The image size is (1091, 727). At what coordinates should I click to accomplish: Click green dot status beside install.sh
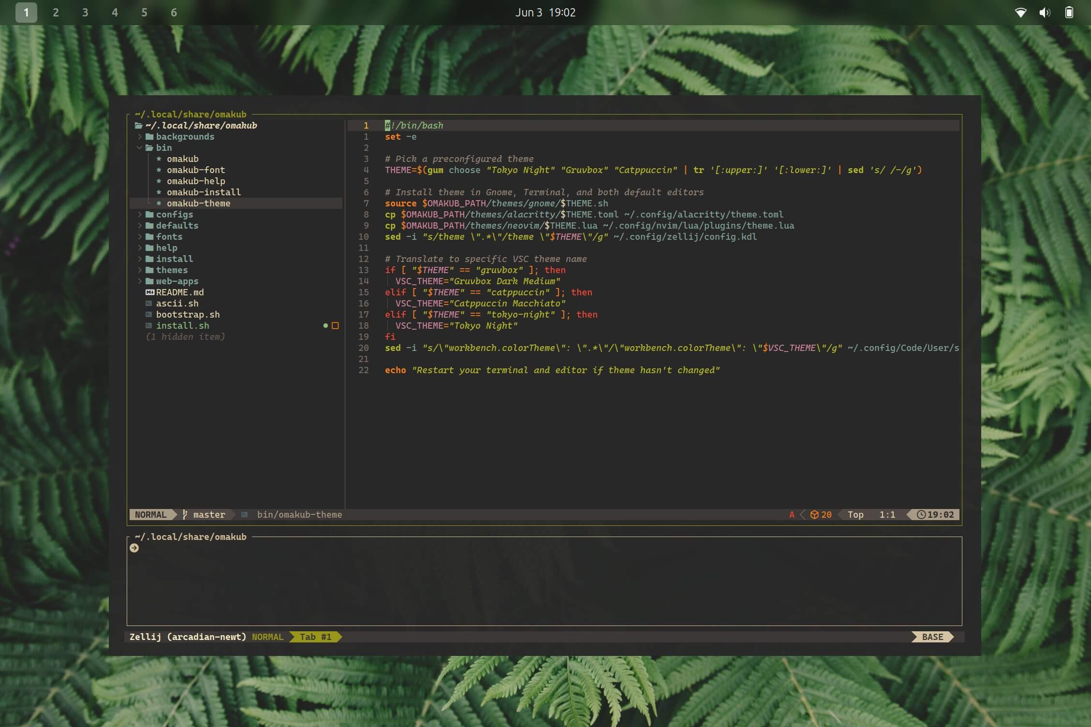coord(325,325)
